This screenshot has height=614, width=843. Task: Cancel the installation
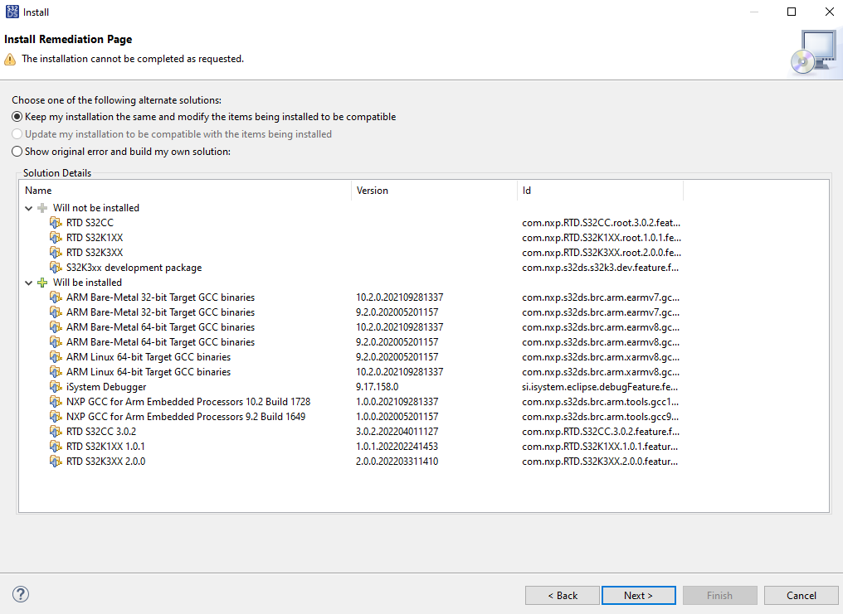(800, 595)
